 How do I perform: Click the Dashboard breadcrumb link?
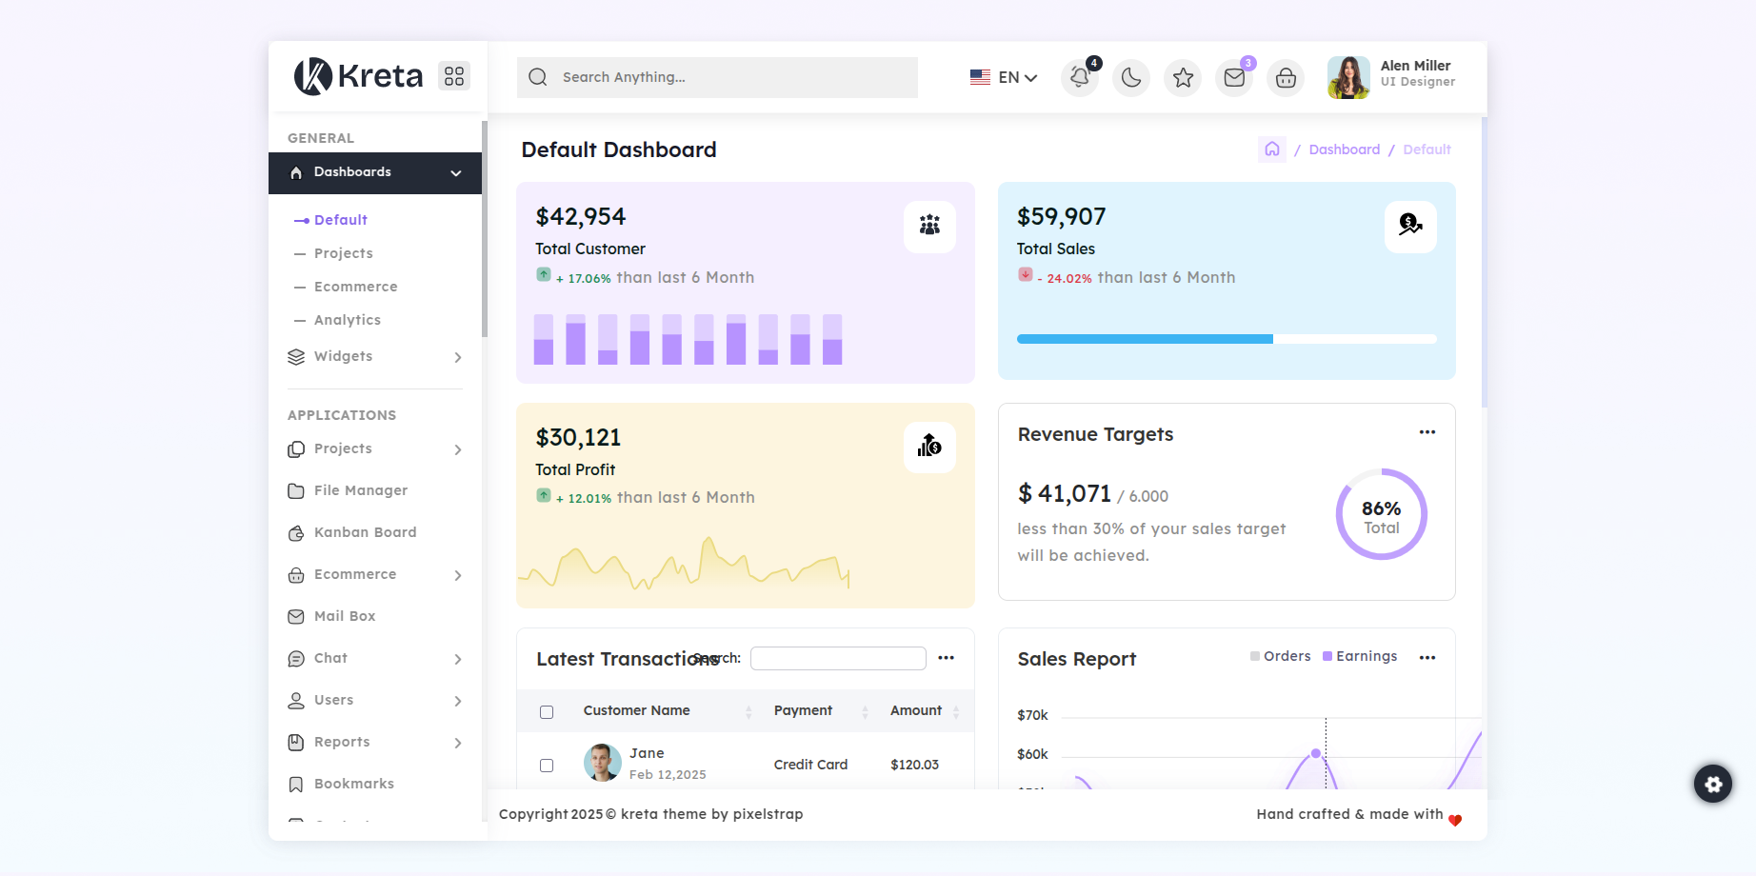[1344, 149]
